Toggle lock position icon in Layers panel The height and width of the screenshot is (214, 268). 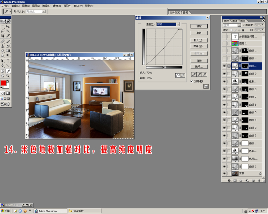click(239, 30)
